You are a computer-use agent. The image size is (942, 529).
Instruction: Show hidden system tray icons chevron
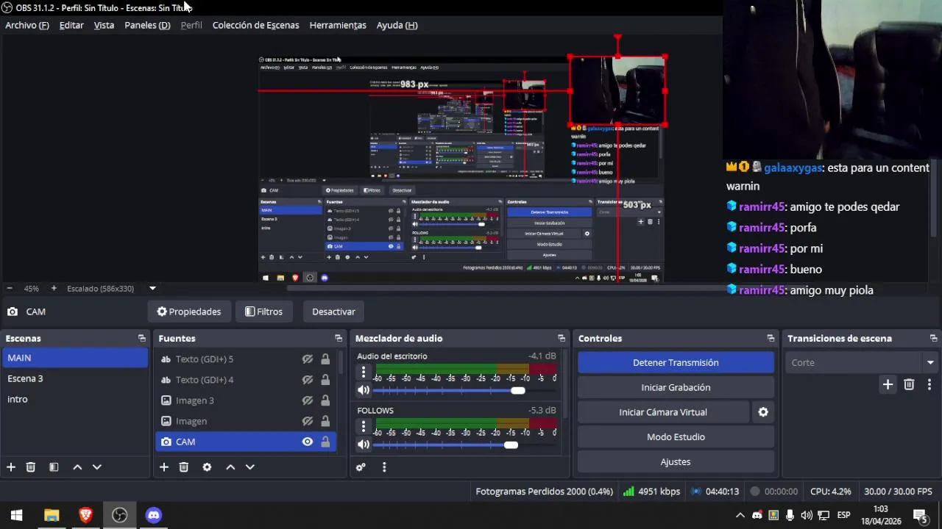(x=740, y=515)
